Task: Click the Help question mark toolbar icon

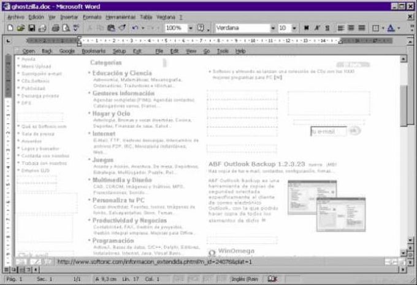Action: 201,28
